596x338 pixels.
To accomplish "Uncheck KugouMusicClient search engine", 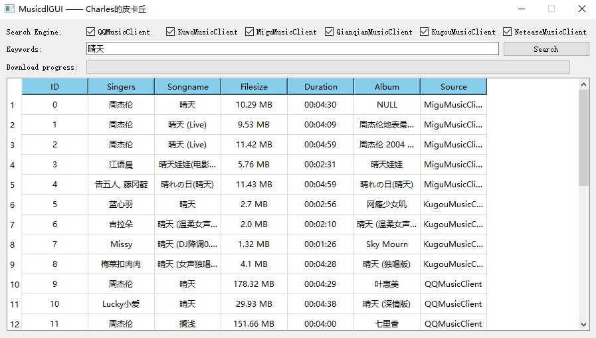I will (424, 31).
